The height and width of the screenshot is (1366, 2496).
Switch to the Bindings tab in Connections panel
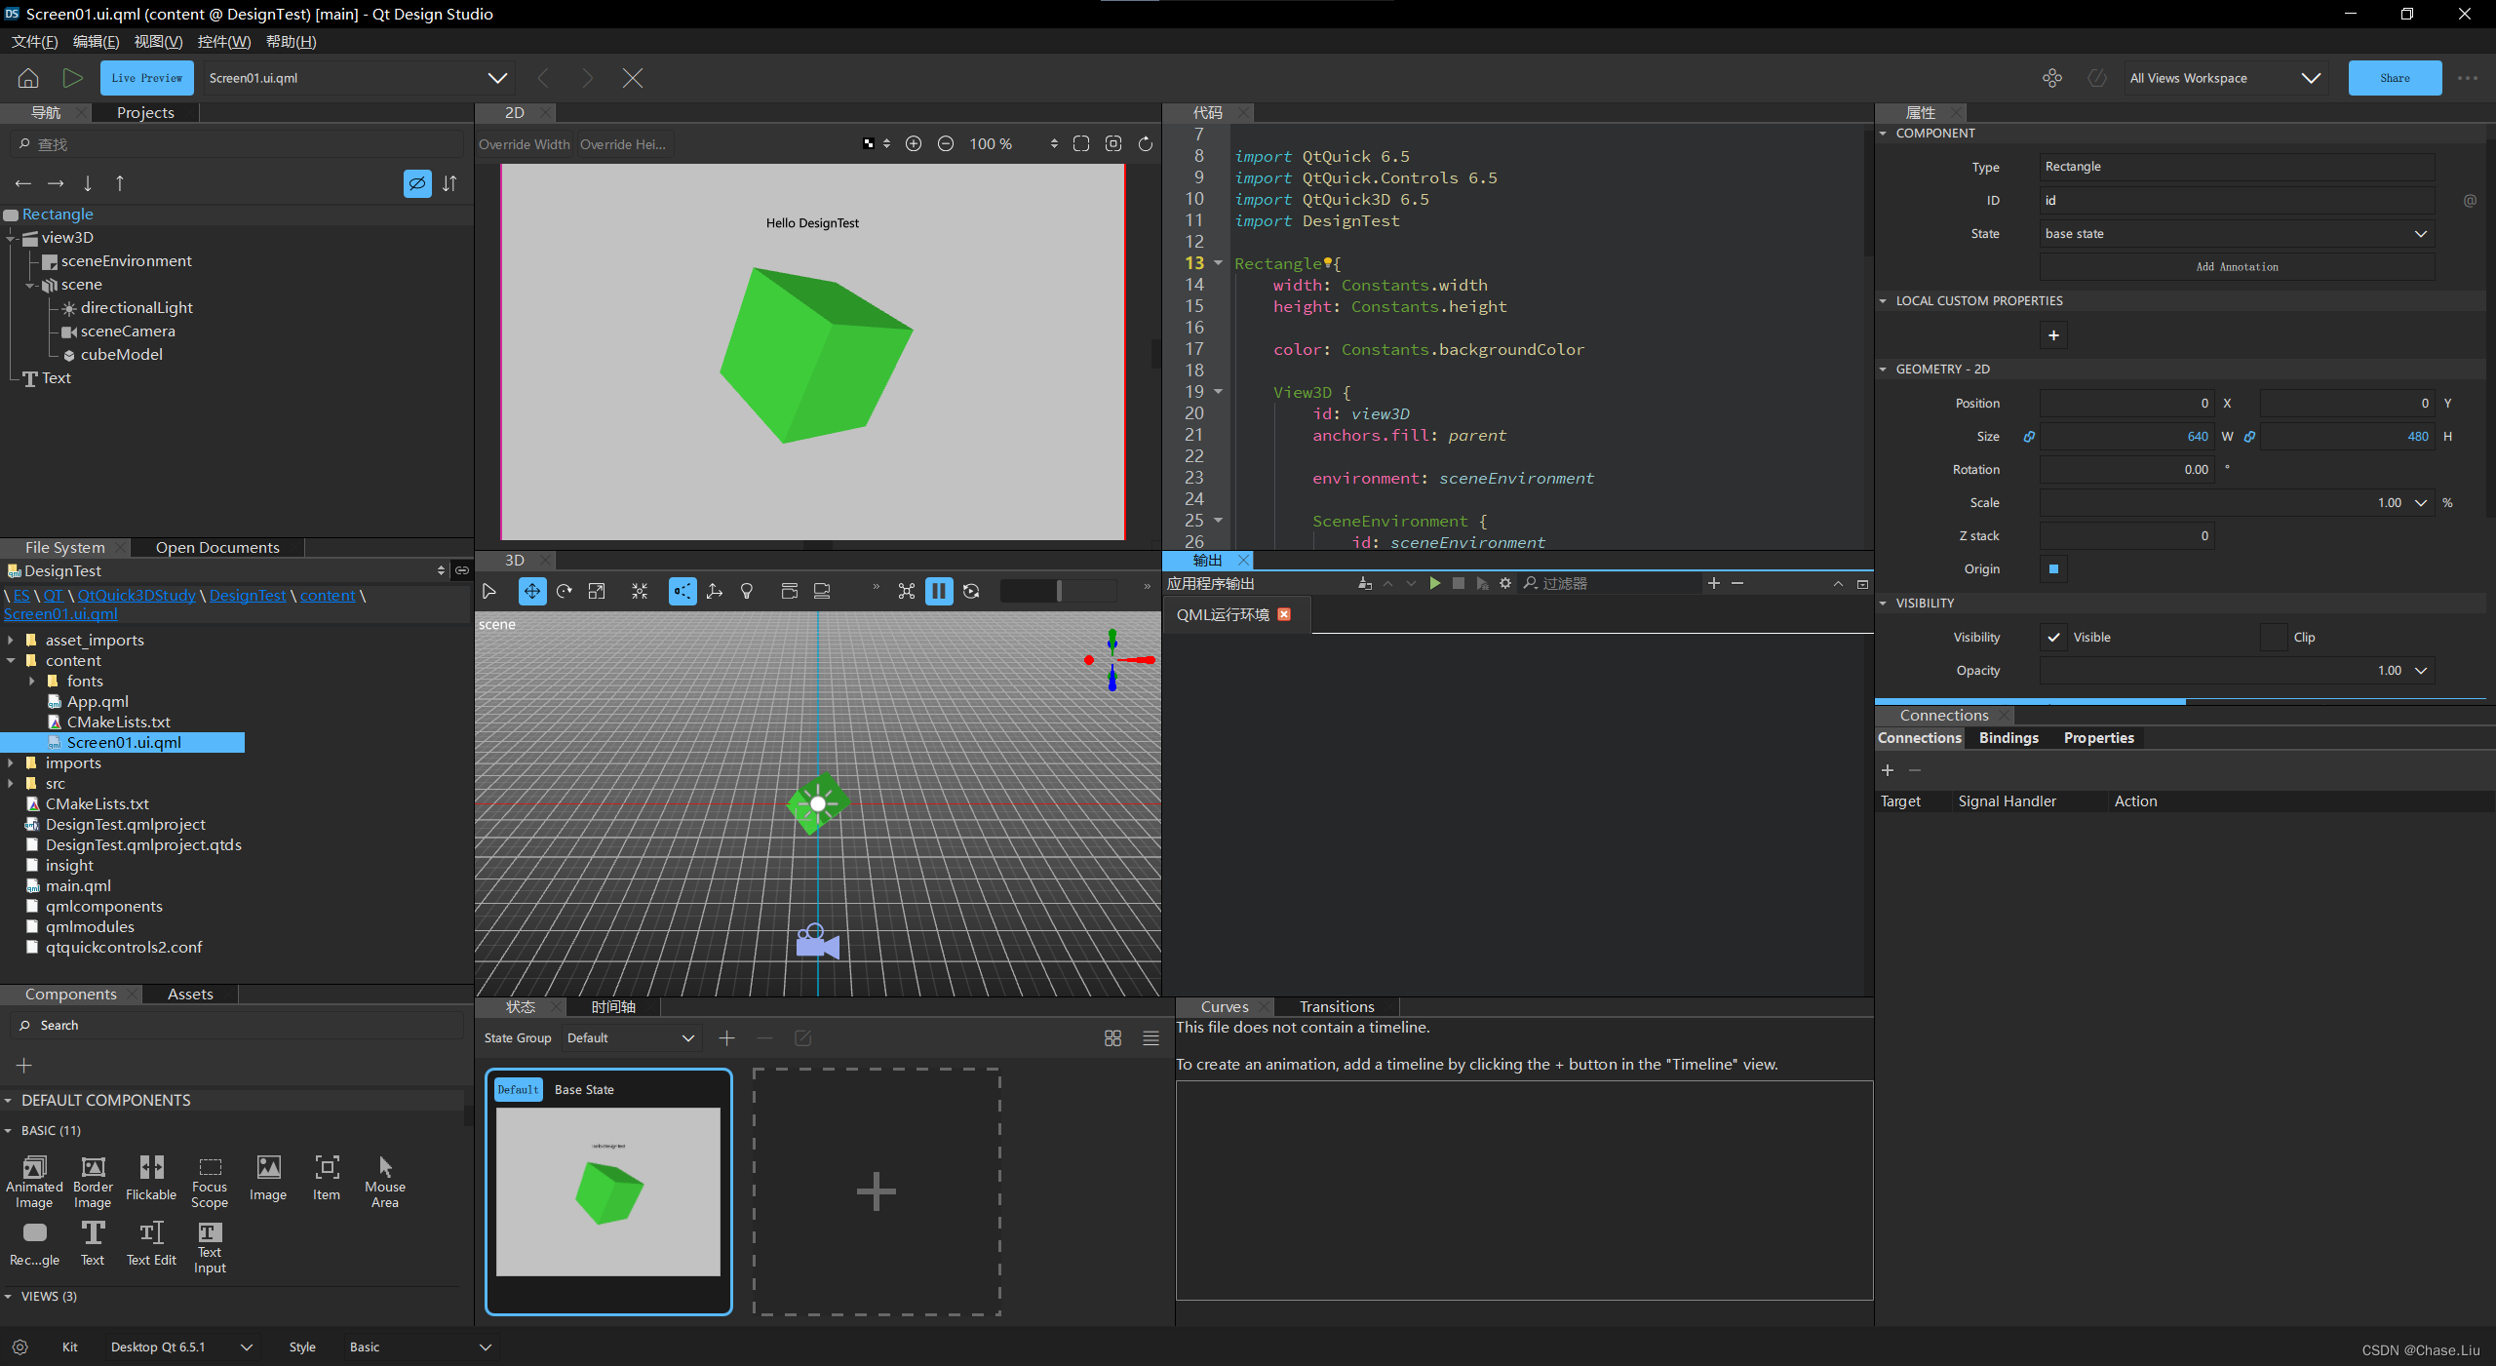tap(2007, 737)
